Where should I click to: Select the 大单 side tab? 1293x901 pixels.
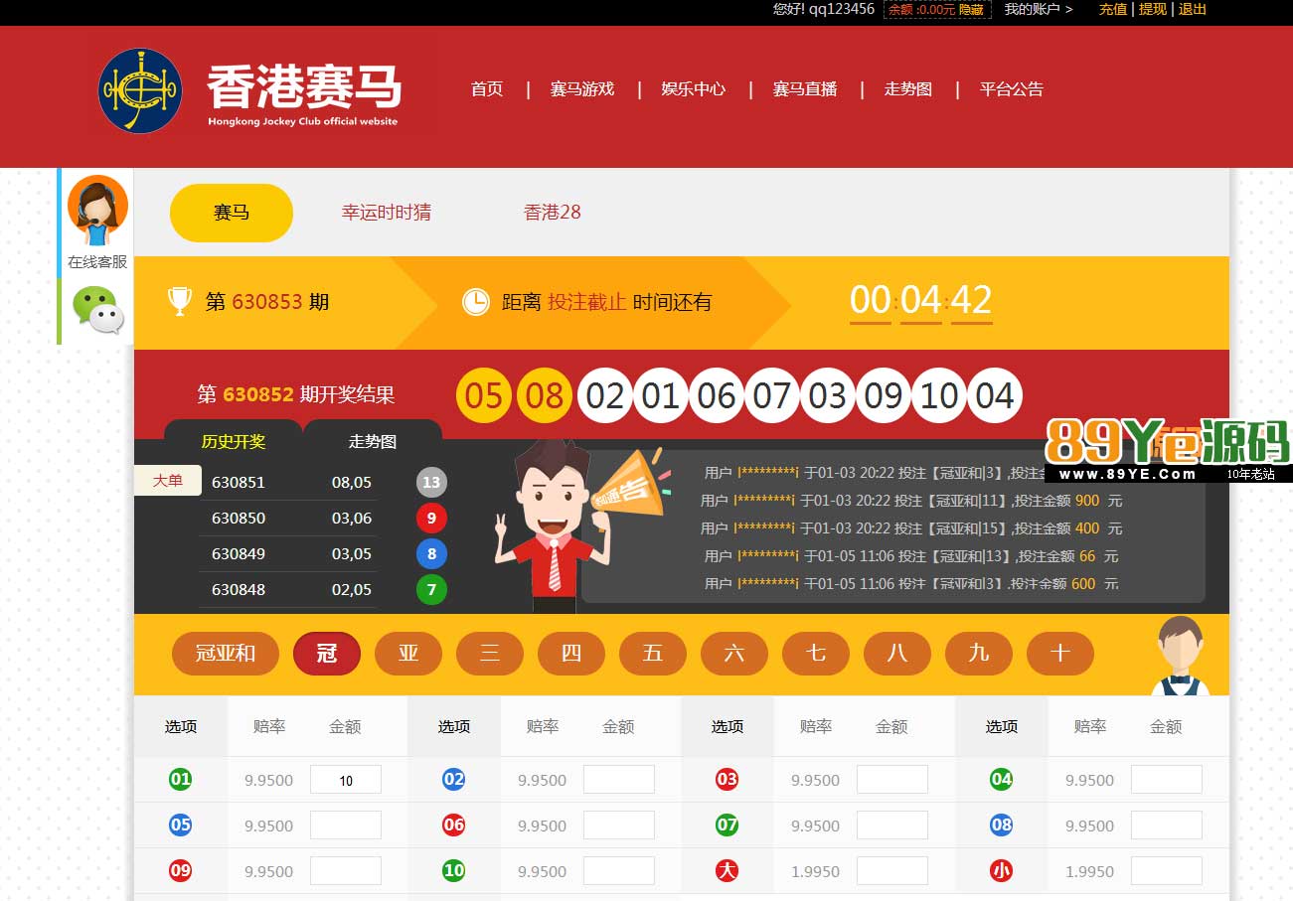pyautogui.click(x=168, y=481)
